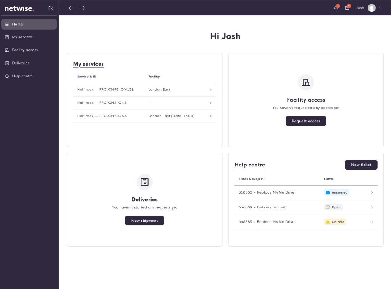Click Josh's profile avatar

point(372,8)
